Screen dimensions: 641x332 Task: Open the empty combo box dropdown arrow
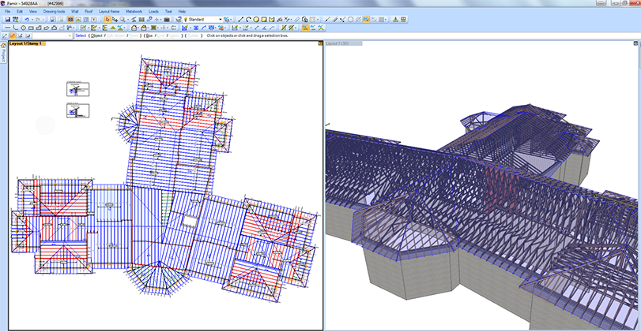pyautogui.click(x=70, y=36)
